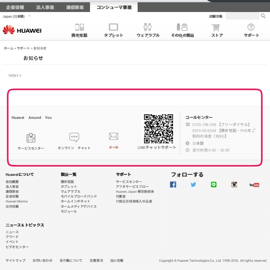The height and width of the screenshot is (270, 270).
Task: Open the ウェアラブル wearables icon
Action: tap(148, 27)
